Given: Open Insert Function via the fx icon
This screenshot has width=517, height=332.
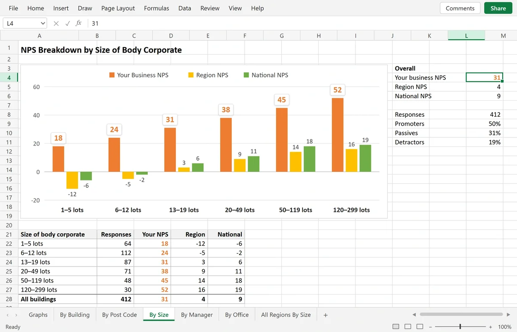Looking at the screenshot, I should (78, 23).
